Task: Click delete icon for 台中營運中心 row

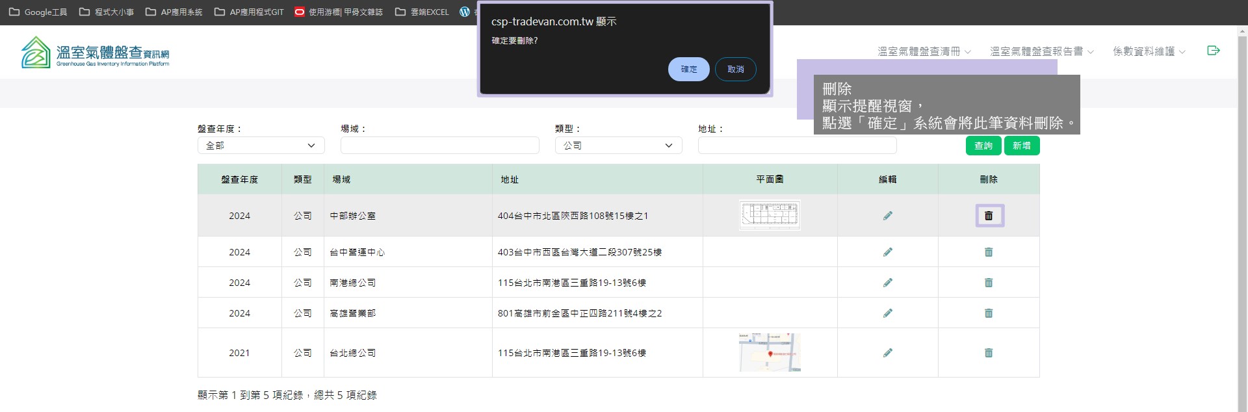Action: (x=989, y=252)
